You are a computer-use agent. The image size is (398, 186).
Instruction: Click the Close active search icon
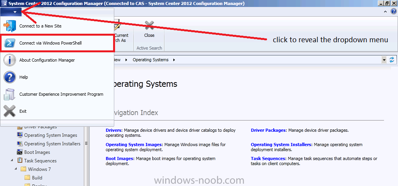(x=149, y=26)
